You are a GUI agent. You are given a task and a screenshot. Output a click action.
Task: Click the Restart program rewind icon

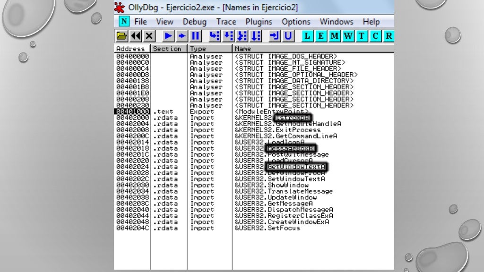click(x=136, y=36)
